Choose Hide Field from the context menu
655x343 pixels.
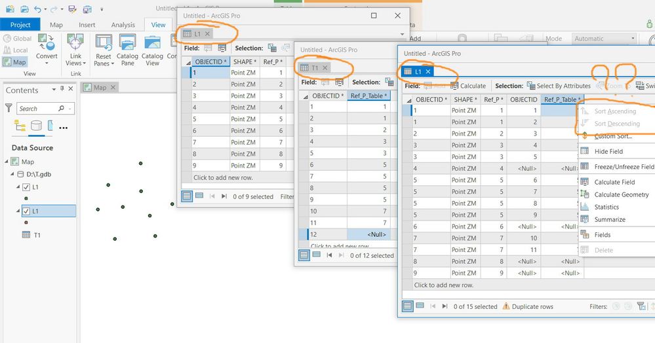(608, 151)
